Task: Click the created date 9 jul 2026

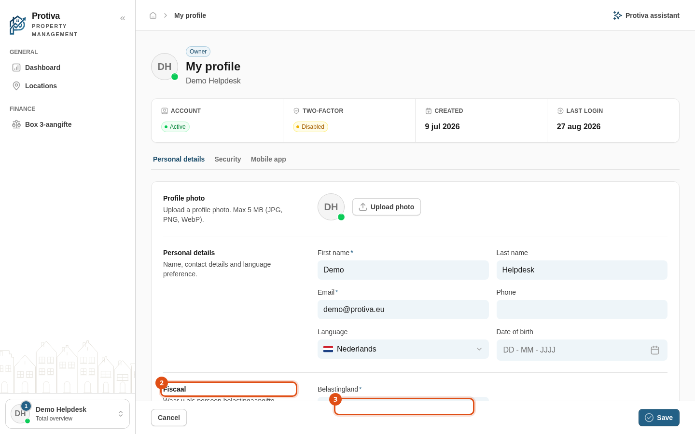Action: [443, 126]
